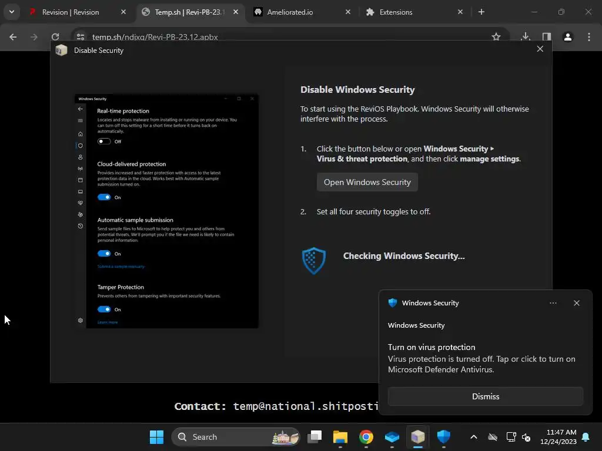Close the Revision | Revision tab
Screen dimensions: 602x451
click(123, 12)
